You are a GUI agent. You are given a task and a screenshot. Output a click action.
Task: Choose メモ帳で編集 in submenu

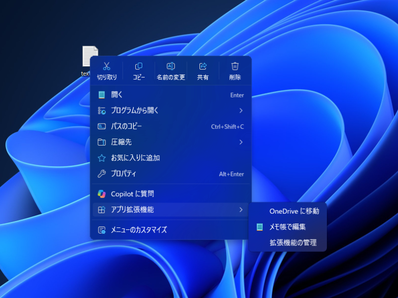point(288,227)
